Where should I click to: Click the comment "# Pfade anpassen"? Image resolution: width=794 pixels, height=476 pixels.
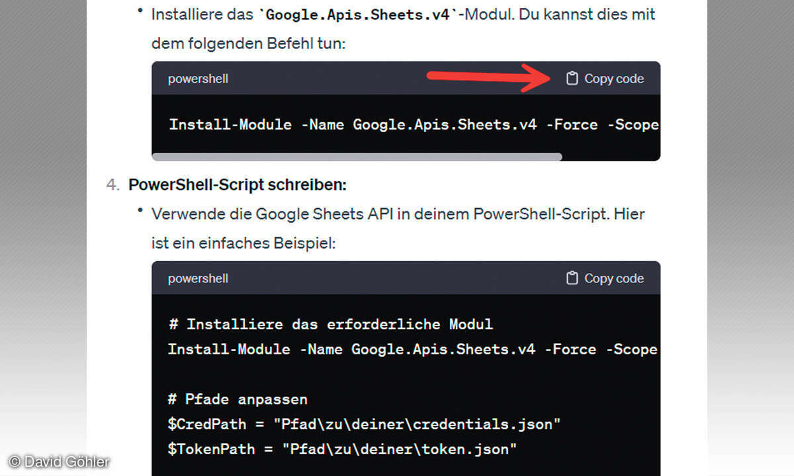pyautogui.click(x=238, y=399)
